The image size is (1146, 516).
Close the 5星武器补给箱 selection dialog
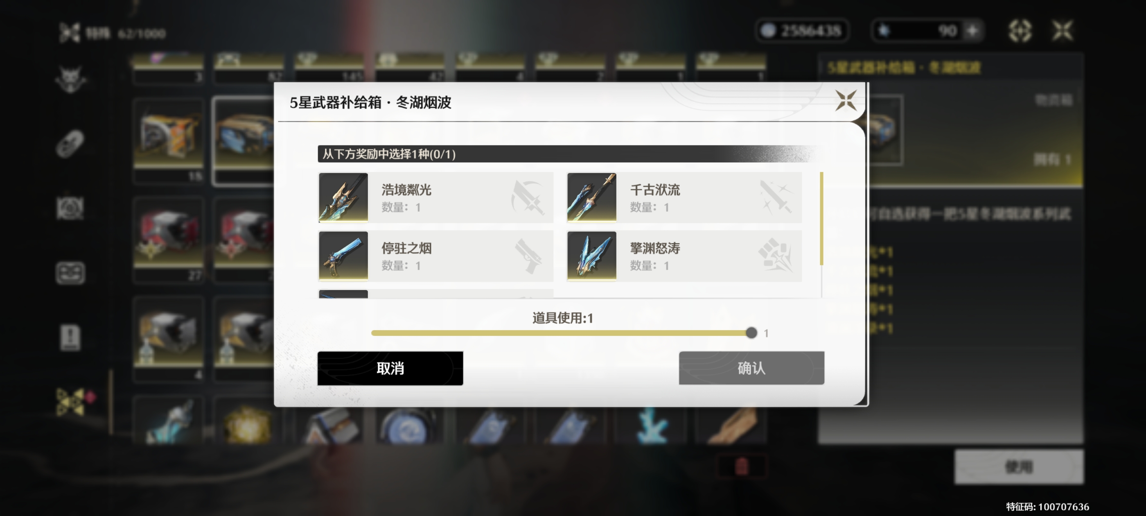845,100
